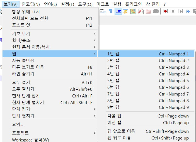This screenshot has width=196, height=142.
Task: Choose 라인 숨기기
Action: tap(50, 74)
